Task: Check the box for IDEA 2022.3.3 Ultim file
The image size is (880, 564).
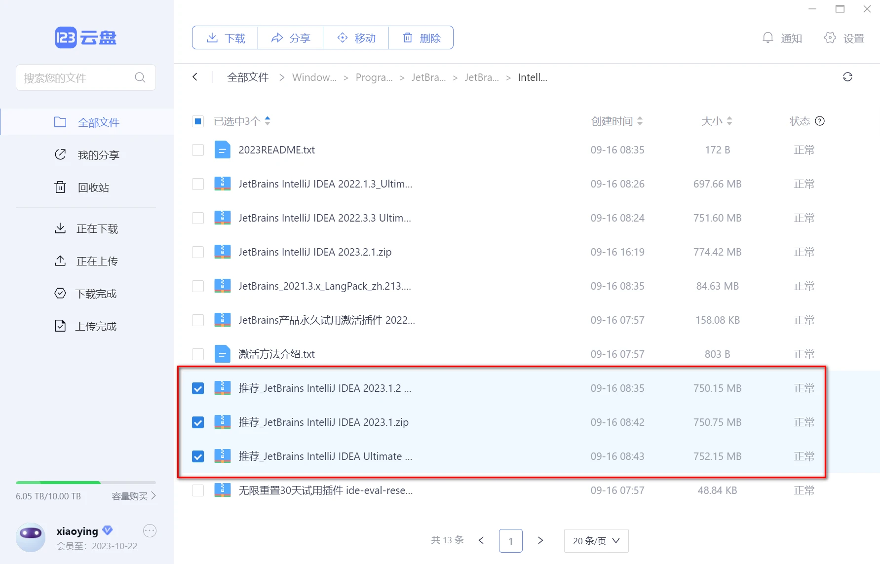Action: coord(198,218)
